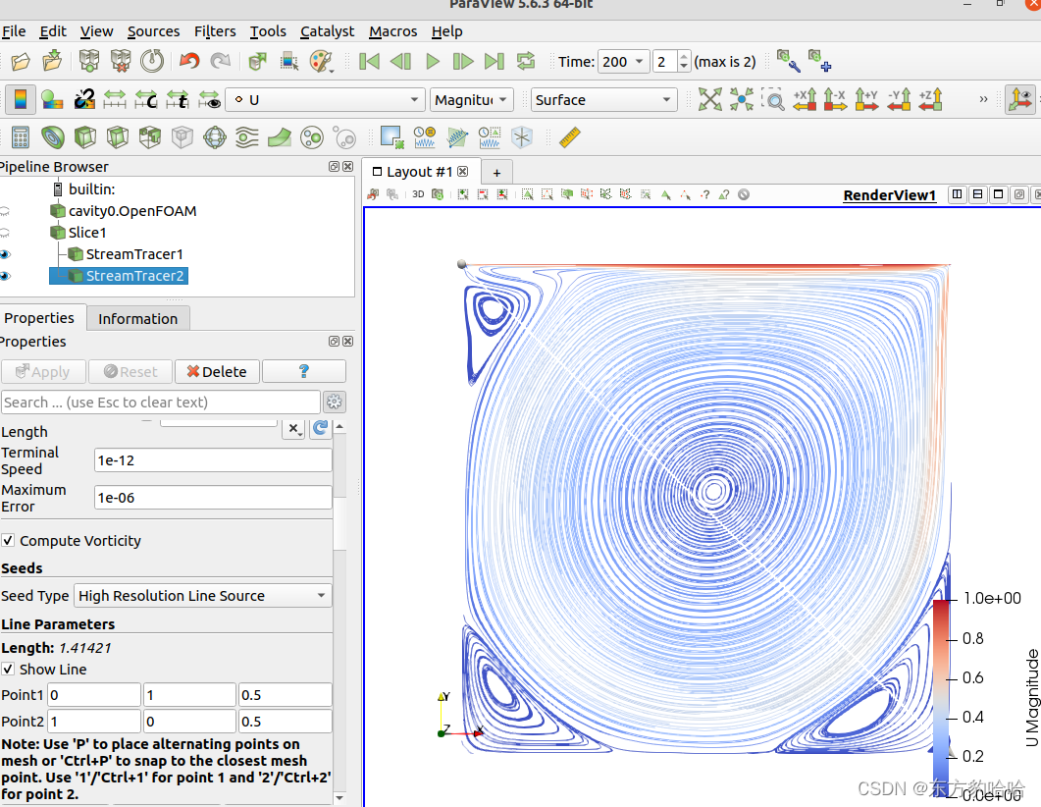This screenshot has height=807, width=1041.
Task: Toggle visibility of cavity0.OpenFOAM
Action: pos(5,211)
